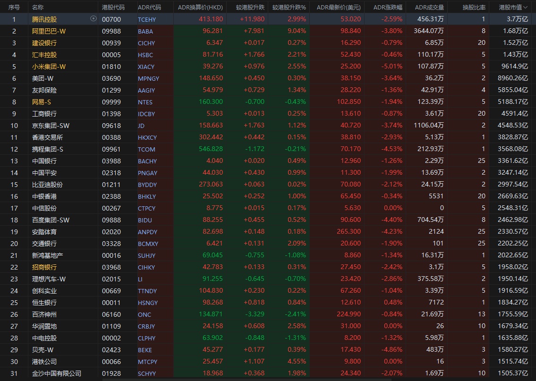
Task: Sort by 较港股升跌% column header
Action: (x=289, y=8)
